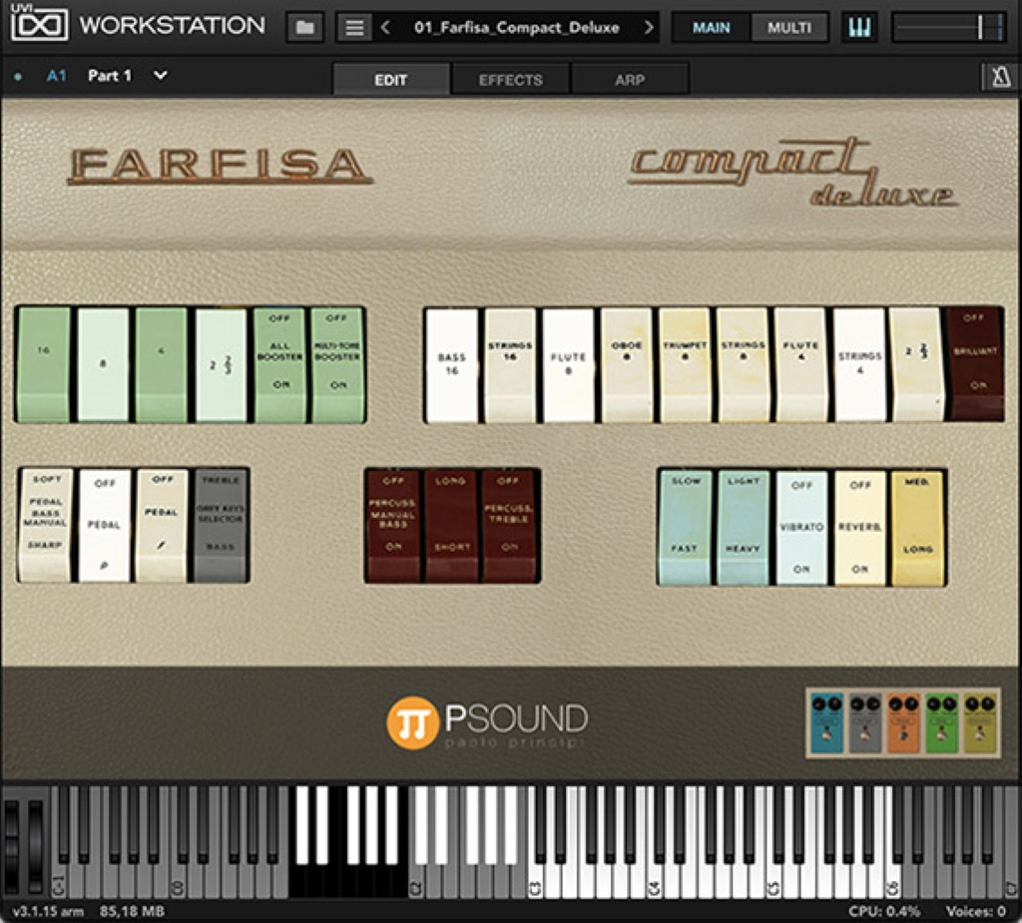This screenshot has height=923, width=1022.
Task: Open the grey effect pedal
Action: click(x=865, y=722)
